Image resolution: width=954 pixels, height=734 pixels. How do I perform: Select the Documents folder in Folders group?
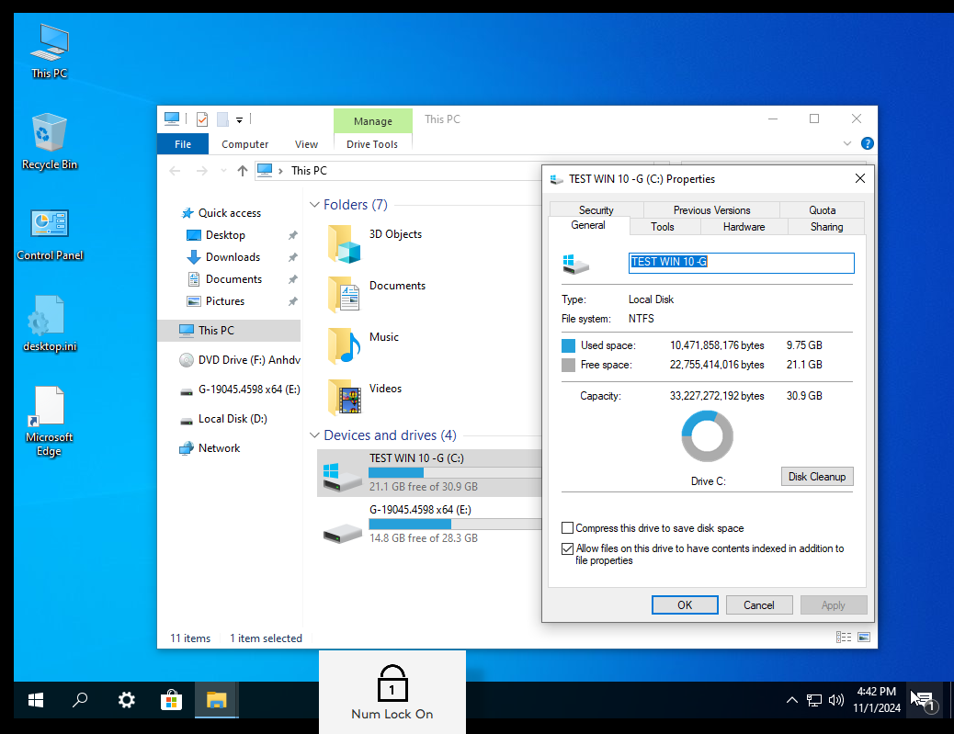point(344,295)
